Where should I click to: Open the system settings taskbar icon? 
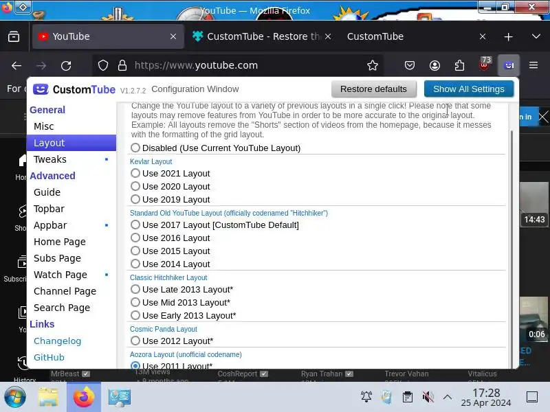pos(119,398)
